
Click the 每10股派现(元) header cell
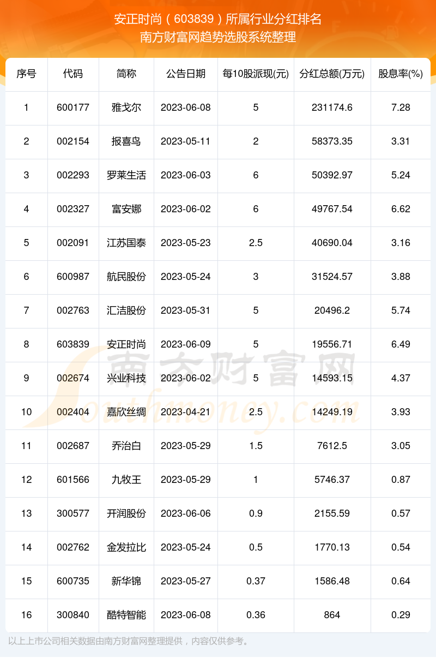(256, 74)
